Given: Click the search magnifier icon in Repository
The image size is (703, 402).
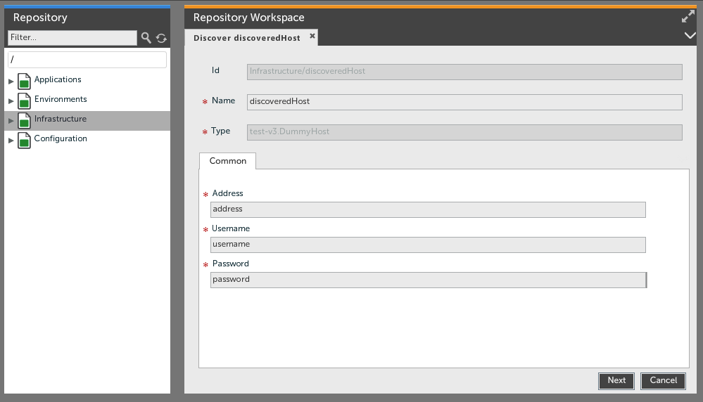Looking at the screenshot, I should click(x=146, y=38).
